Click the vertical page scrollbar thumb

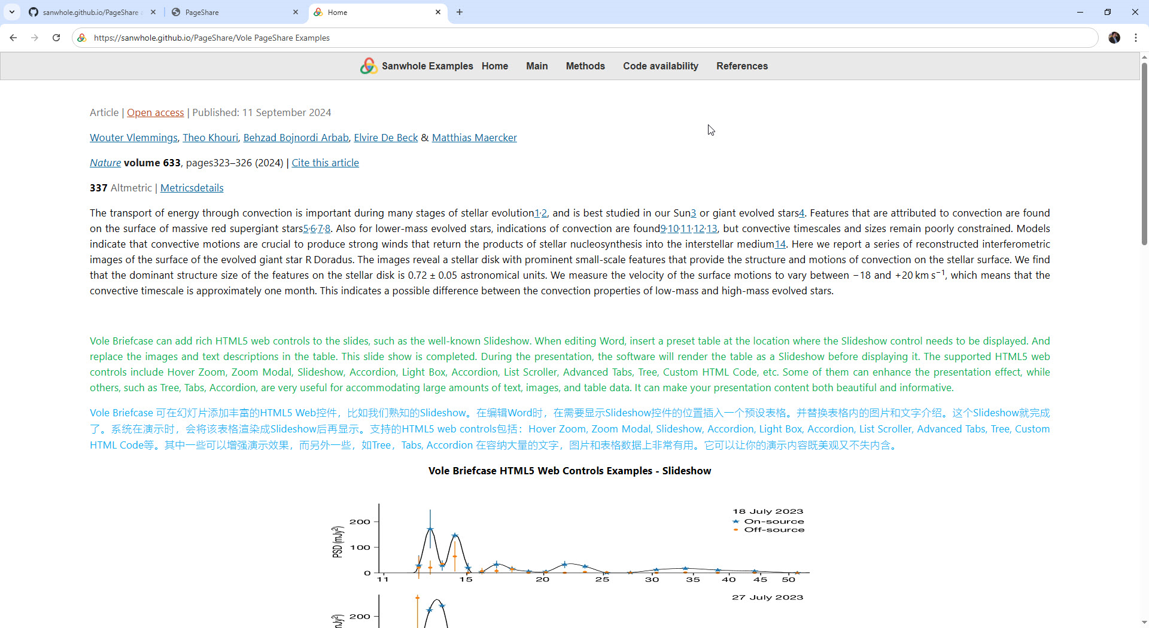(1144, 153)
